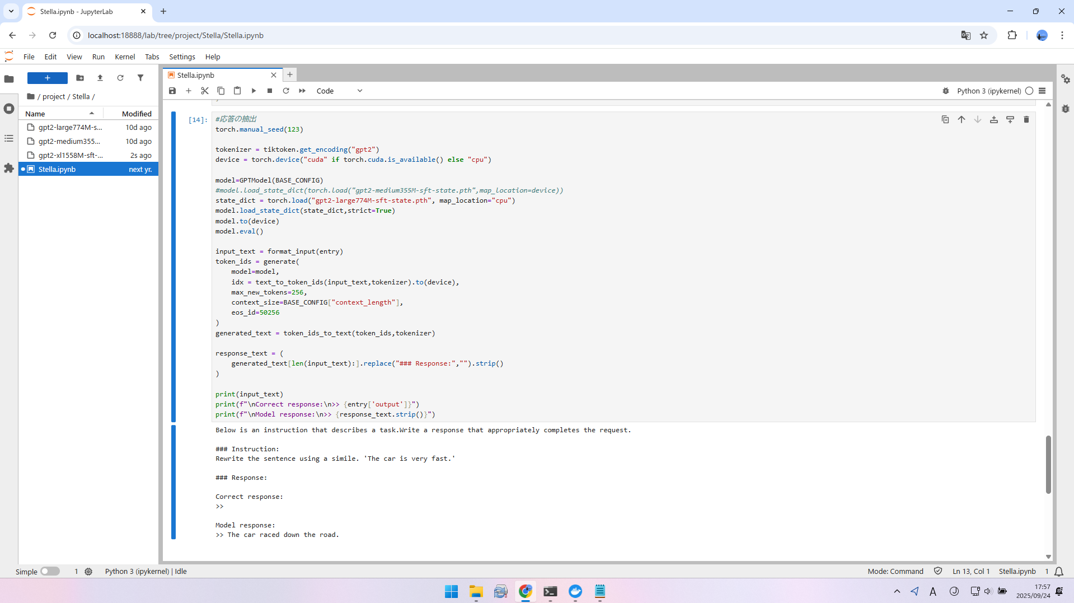Screen dimensions: 1074x603
Task: Click the blue new launcher button
Action: pos(48,78)
